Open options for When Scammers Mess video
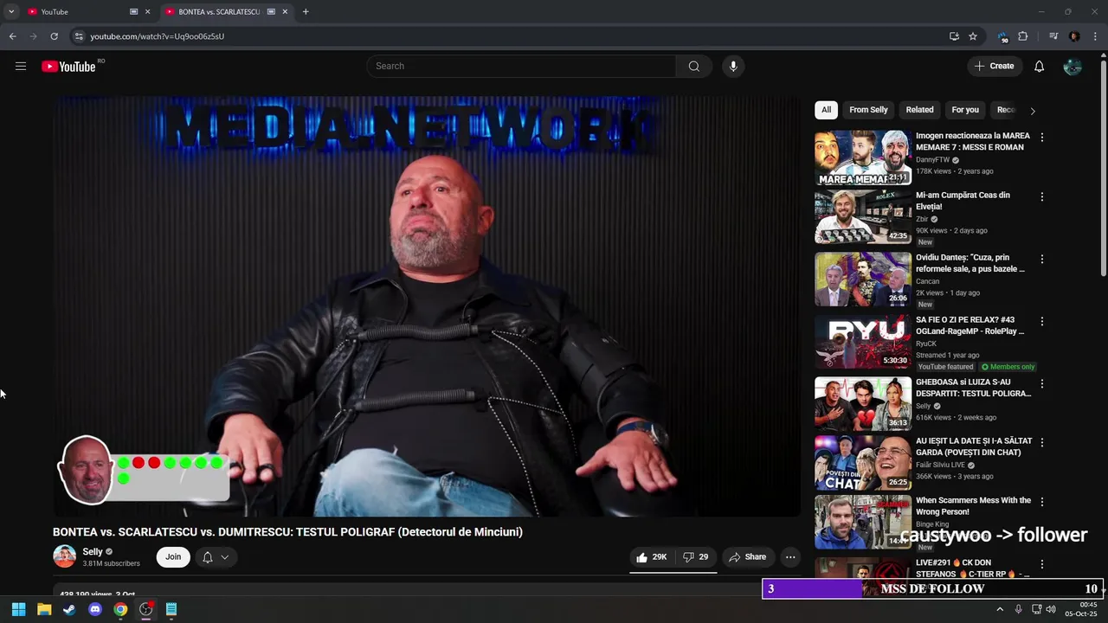 click(x=1041, y=502)
